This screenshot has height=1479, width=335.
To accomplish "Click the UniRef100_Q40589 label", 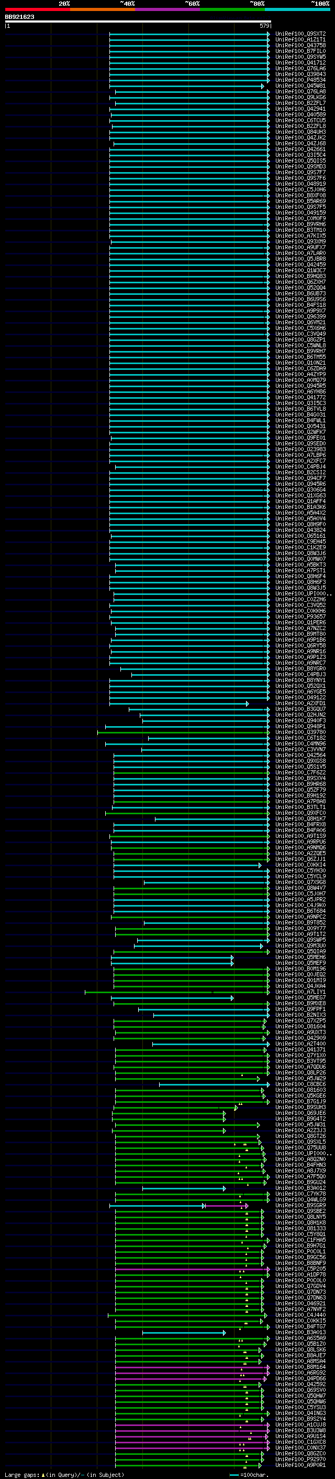I will point(300,115).
